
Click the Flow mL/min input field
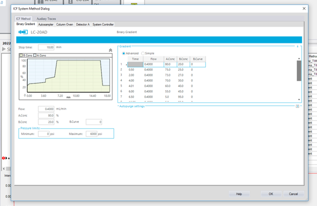(x=46, y=109)
